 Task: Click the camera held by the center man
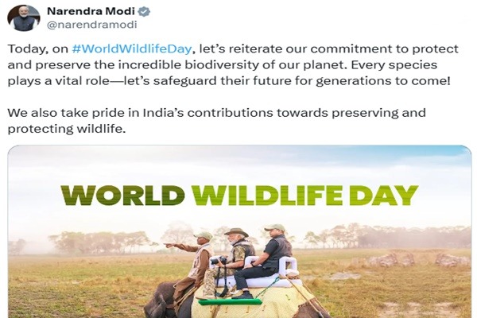(x=219, y=261)
